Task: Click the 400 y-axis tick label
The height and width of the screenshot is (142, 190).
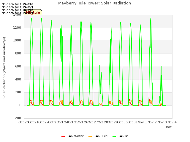Action: tap(18, 80)
